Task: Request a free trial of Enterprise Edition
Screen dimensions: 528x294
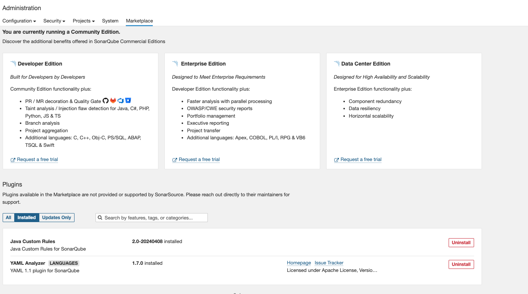Action: (x=196, y=160)
